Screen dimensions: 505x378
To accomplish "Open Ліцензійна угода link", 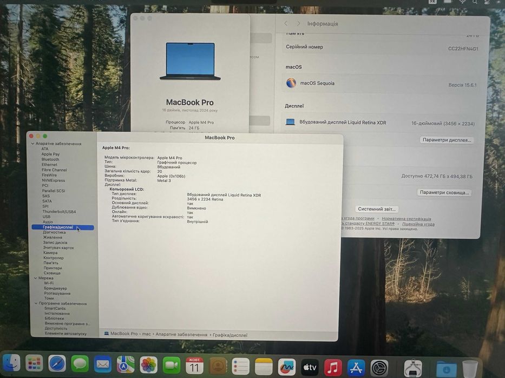I will [418, 224].
